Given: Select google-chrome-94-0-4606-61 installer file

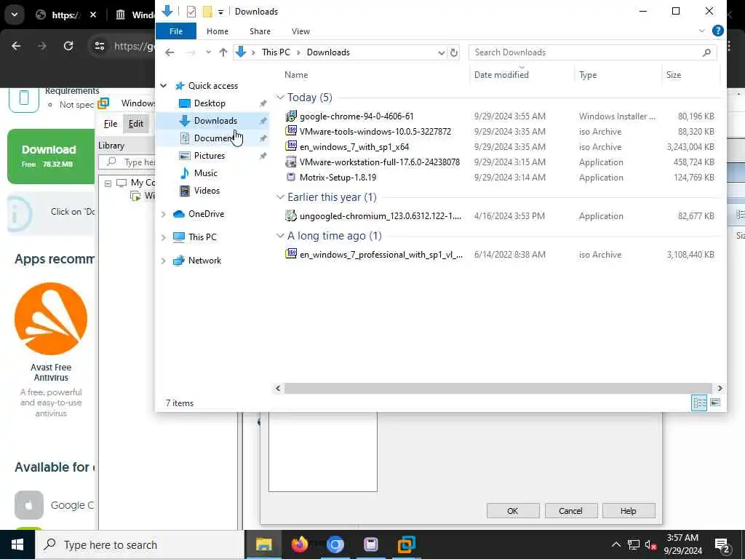Looking at the screenshot, I should (356, 116).
